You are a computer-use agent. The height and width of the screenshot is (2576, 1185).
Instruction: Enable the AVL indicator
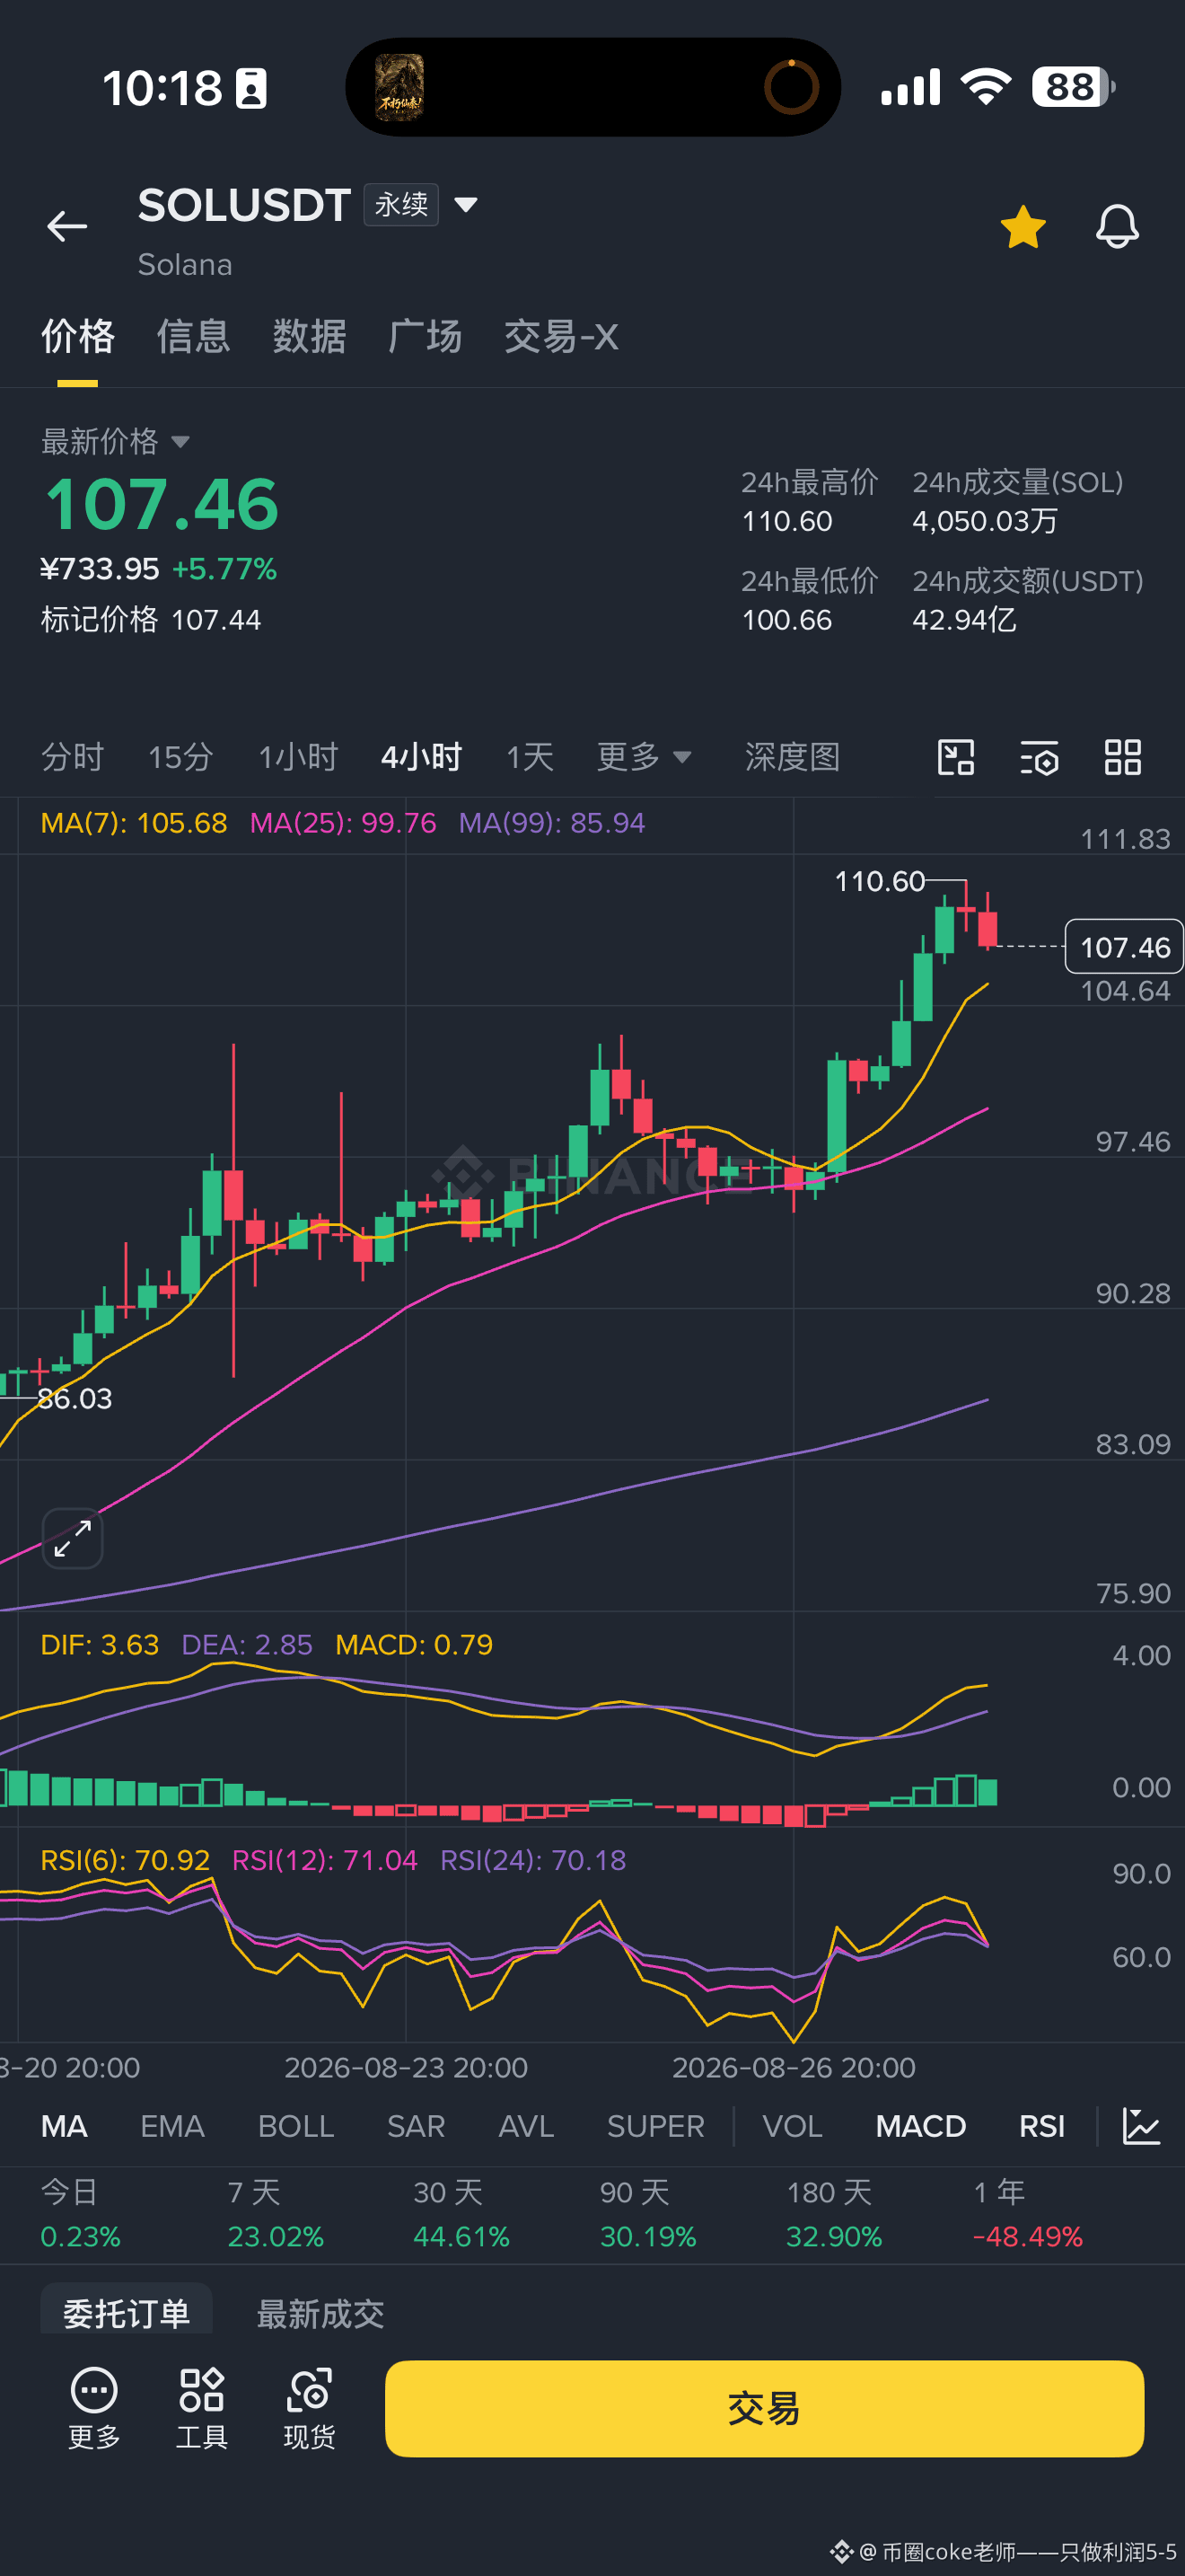525,2126
